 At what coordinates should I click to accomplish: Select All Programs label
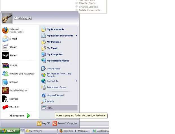[17, 116]
